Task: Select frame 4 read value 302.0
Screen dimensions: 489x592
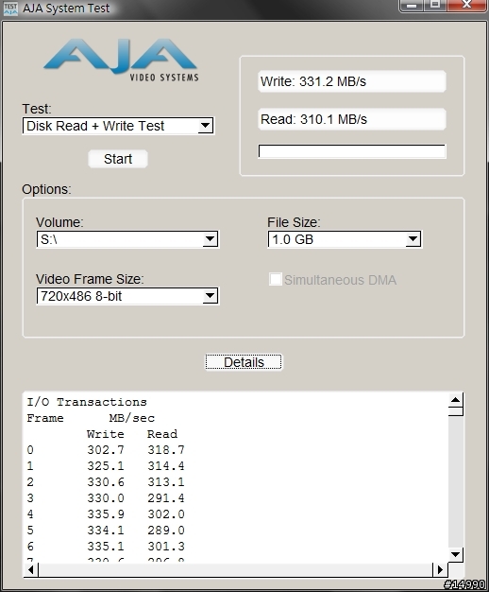Action: pos(166,514)
